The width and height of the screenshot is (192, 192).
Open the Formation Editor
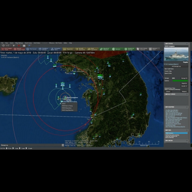[x=56, y=49]
